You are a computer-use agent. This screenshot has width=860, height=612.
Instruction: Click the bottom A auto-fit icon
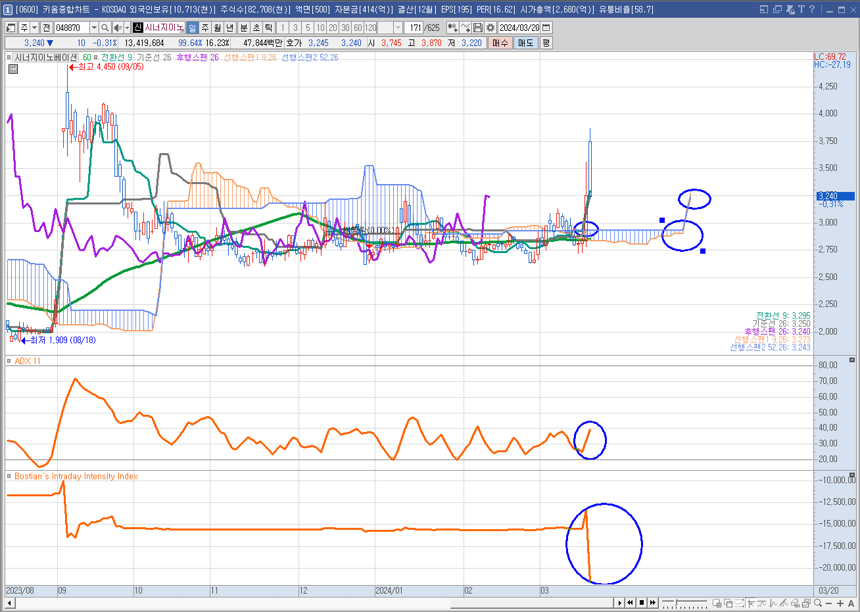[x=851, y=603]
